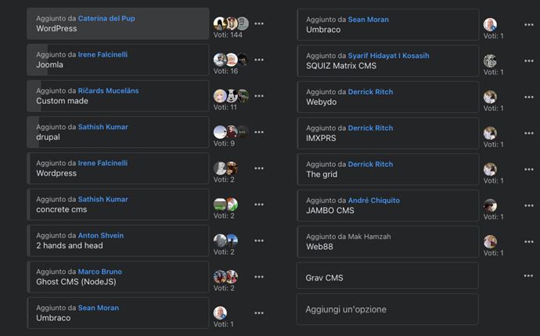This screenshot has width=540, height=336.
Task: Open three-dot menu for SQUIZ Matrix CMS
Action: click(x=529, y=60)
